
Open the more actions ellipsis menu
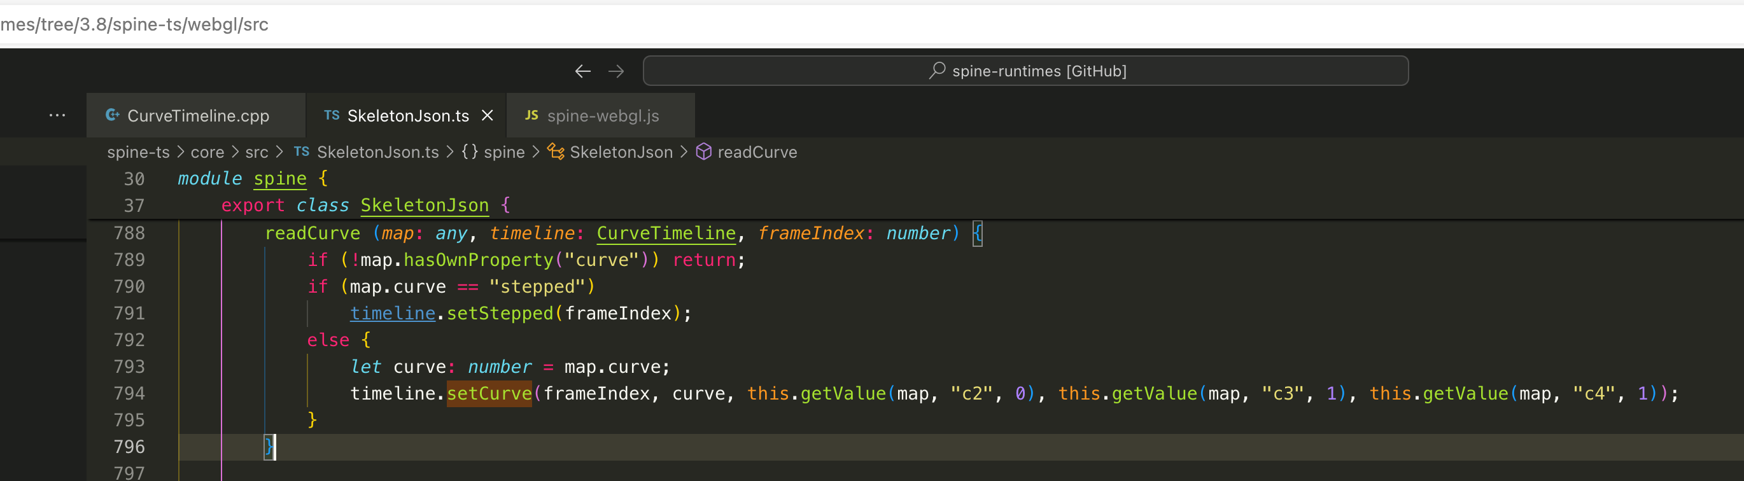point(57,116)
